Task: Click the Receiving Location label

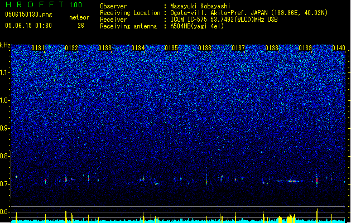Action: pos(130,13)
